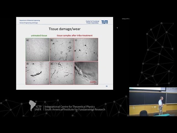Open tissue sample image c)

86,49
